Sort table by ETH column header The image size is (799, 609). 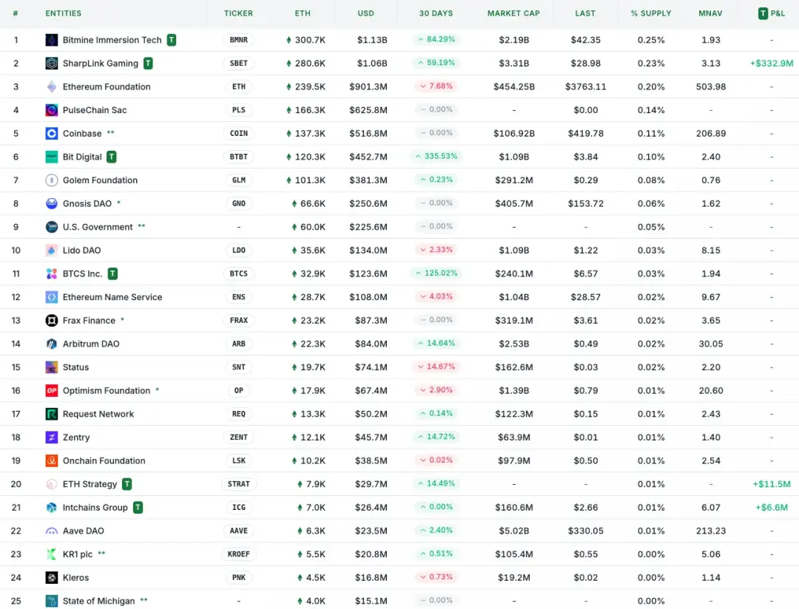303,13
